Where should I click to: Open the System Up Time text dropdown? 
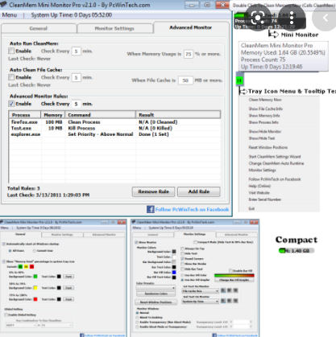tap(201, 302)
